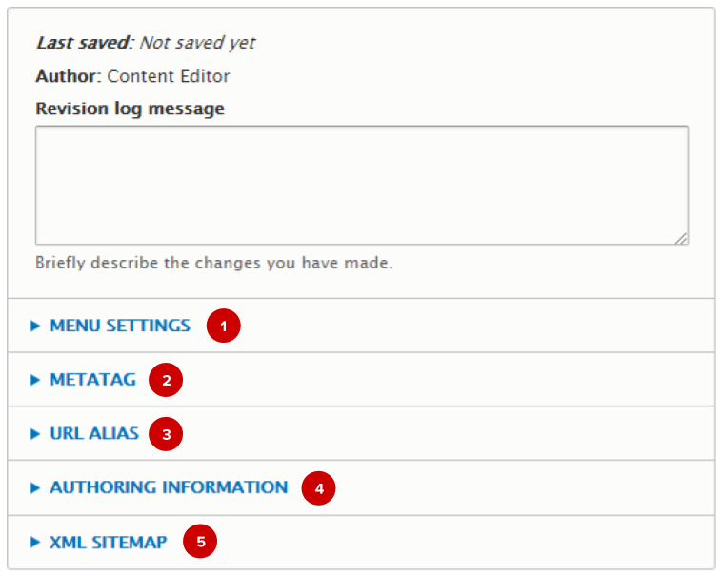Select the URL ALIAS heading text

[94, 434]
